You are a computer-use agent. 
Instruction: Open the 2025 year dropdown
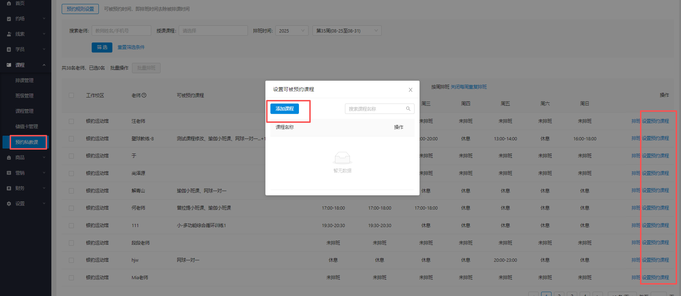click(292, 31)
